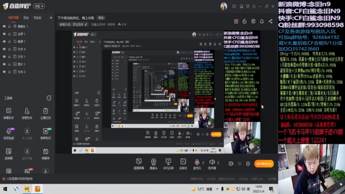Open the orange Douyu companion taskbar icon
This screenshot has width=345, height=194.
coord(38,189)
